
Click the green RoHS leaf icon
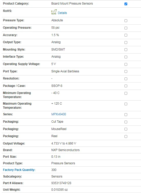tap(54, 12)
